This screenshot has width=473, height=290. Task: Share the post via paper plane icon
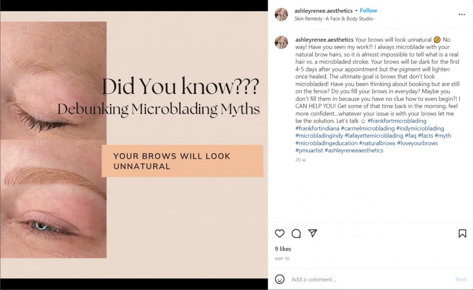pos(312,233)
